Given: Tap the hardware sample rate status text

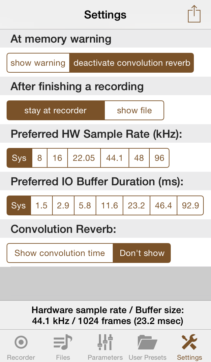Looking at the screenshot, I should point(107,315).
